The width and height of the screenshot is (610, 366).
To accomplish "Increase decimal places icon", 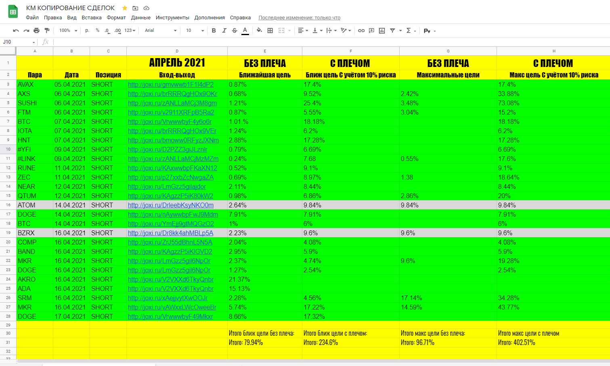I will tap(117, 31).
